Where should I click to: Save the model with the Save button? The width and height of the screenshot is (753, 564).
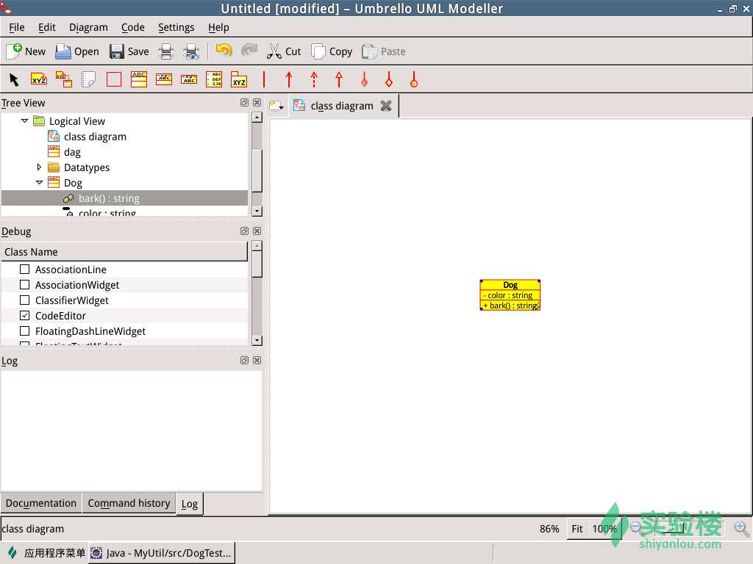[129, 51]
